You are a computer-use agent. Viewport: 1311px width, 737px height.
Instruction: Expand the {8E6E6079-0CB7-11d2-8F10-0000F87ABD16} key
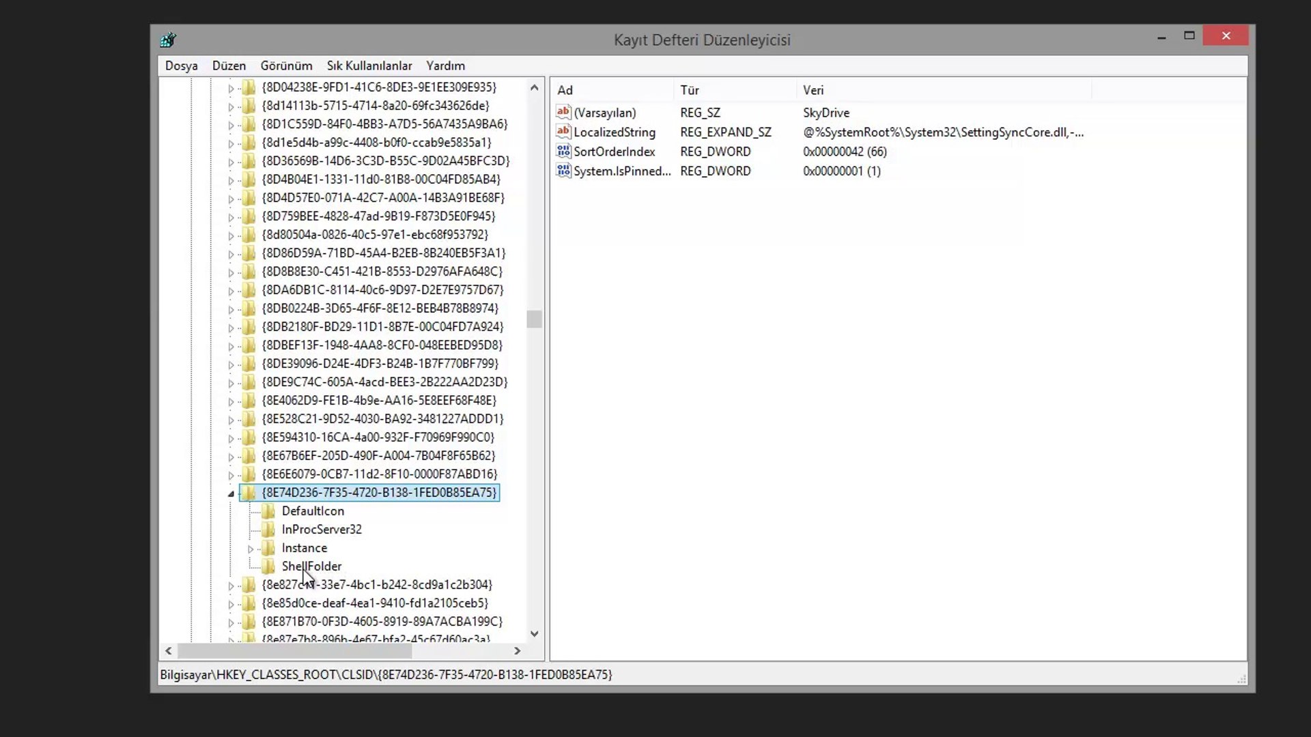231,475
